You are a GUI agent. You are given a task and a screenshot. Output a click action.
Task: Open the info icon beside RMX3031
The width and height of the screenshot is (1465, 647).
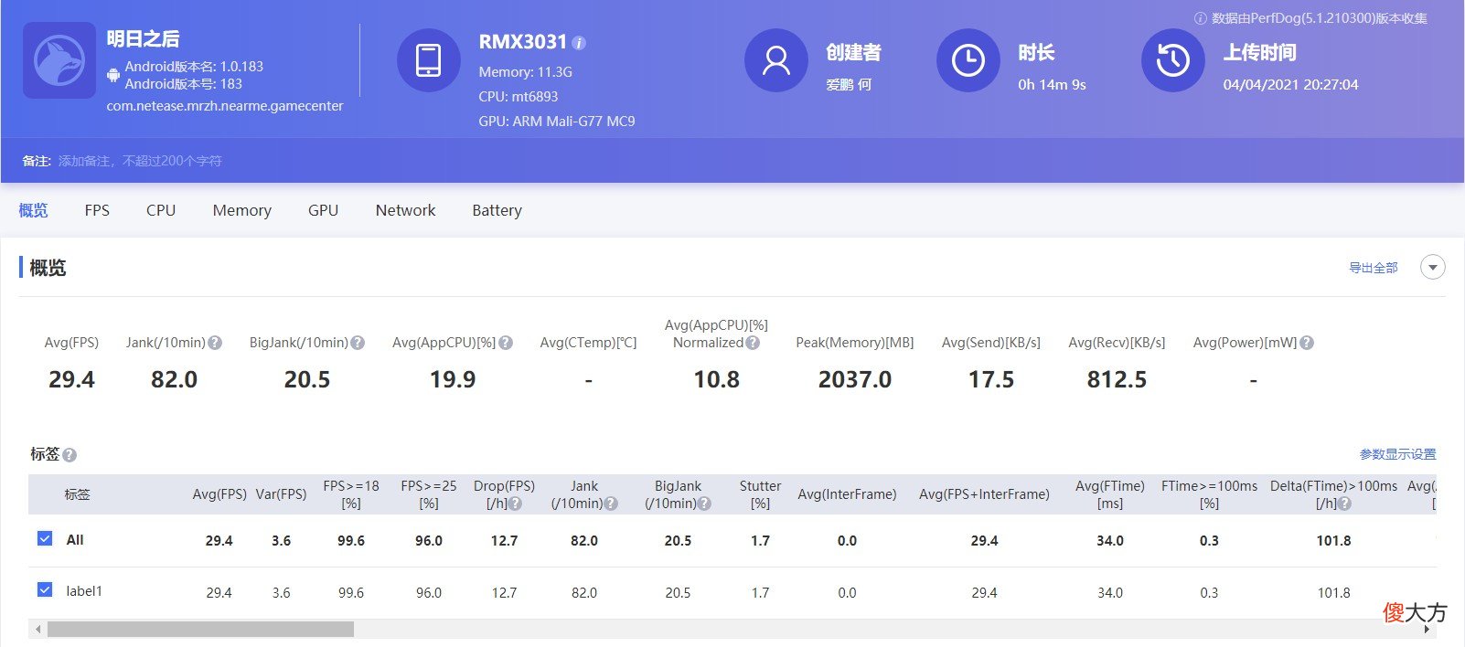579,43
